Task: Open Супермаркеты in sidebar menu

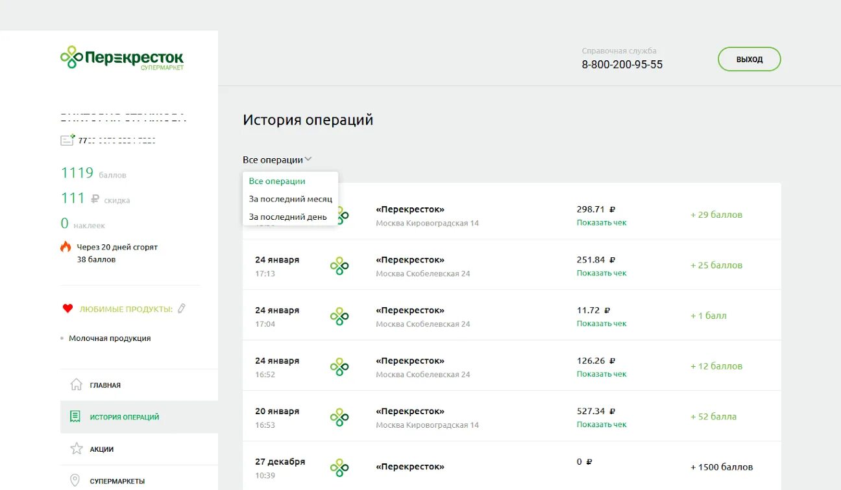Action: pyautogui.click(x=139, y=481)
